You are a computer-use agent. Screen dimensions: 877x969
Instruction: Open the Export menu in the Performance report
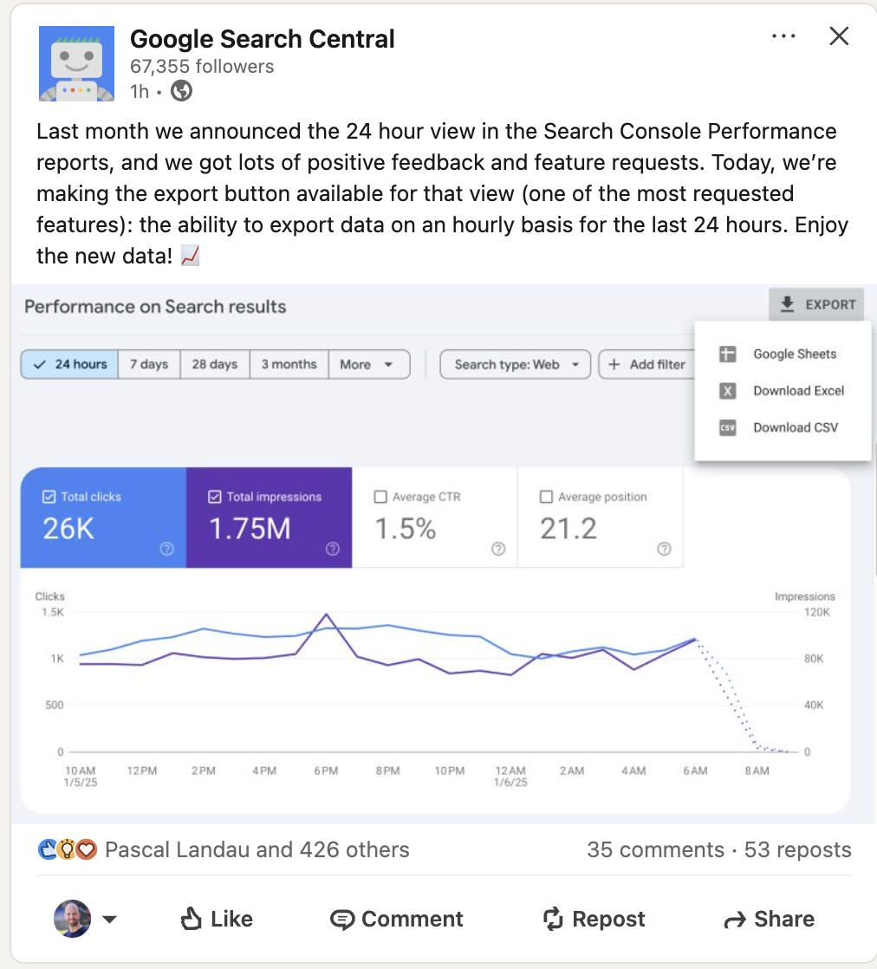tap(815, 304)
